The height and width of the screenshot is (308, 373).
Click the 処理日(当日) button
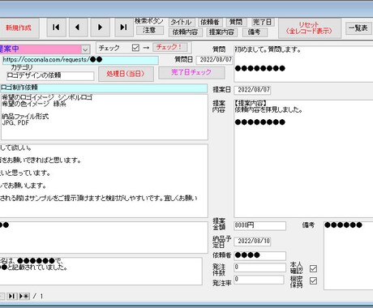pos(126,74)
